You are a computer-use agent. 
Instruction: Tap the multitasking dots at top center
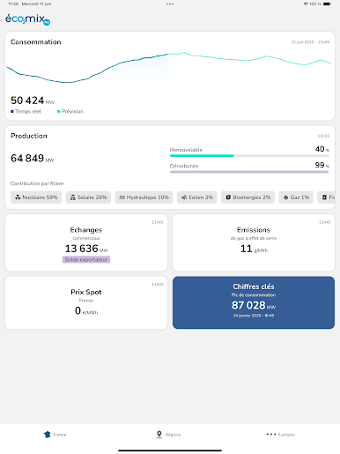(170, 4)
